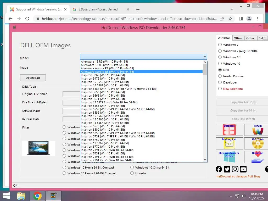
Task: Toggle Chrome's side panel icon
Action: tap(241, 19)
